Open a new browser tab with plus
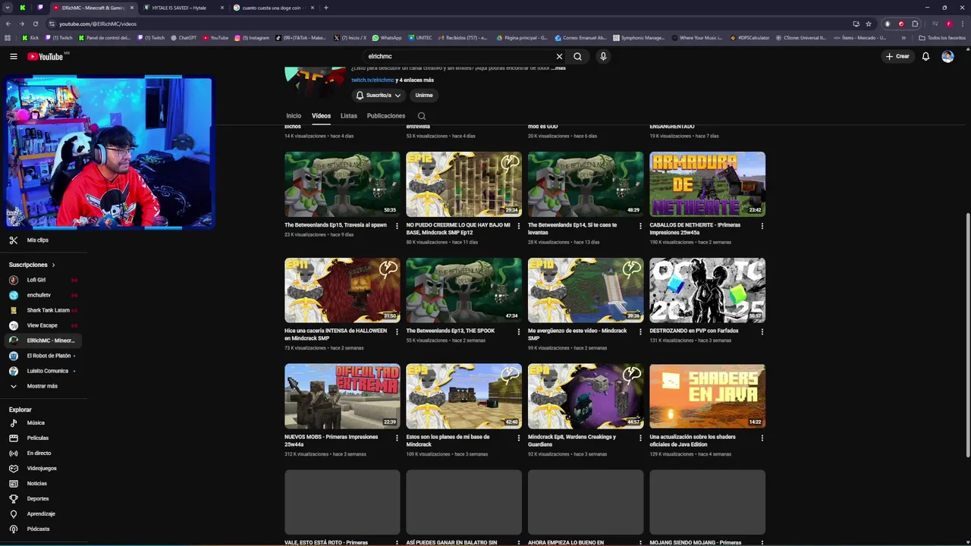 (x=326, y=8)
